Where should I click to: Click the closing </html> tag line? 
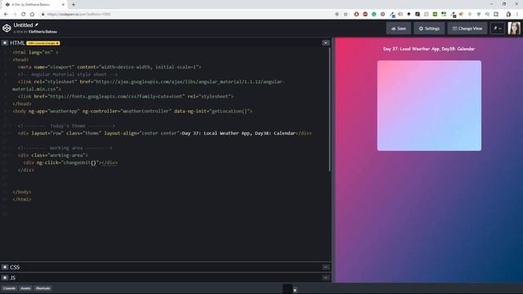click(x=22, y=199)
